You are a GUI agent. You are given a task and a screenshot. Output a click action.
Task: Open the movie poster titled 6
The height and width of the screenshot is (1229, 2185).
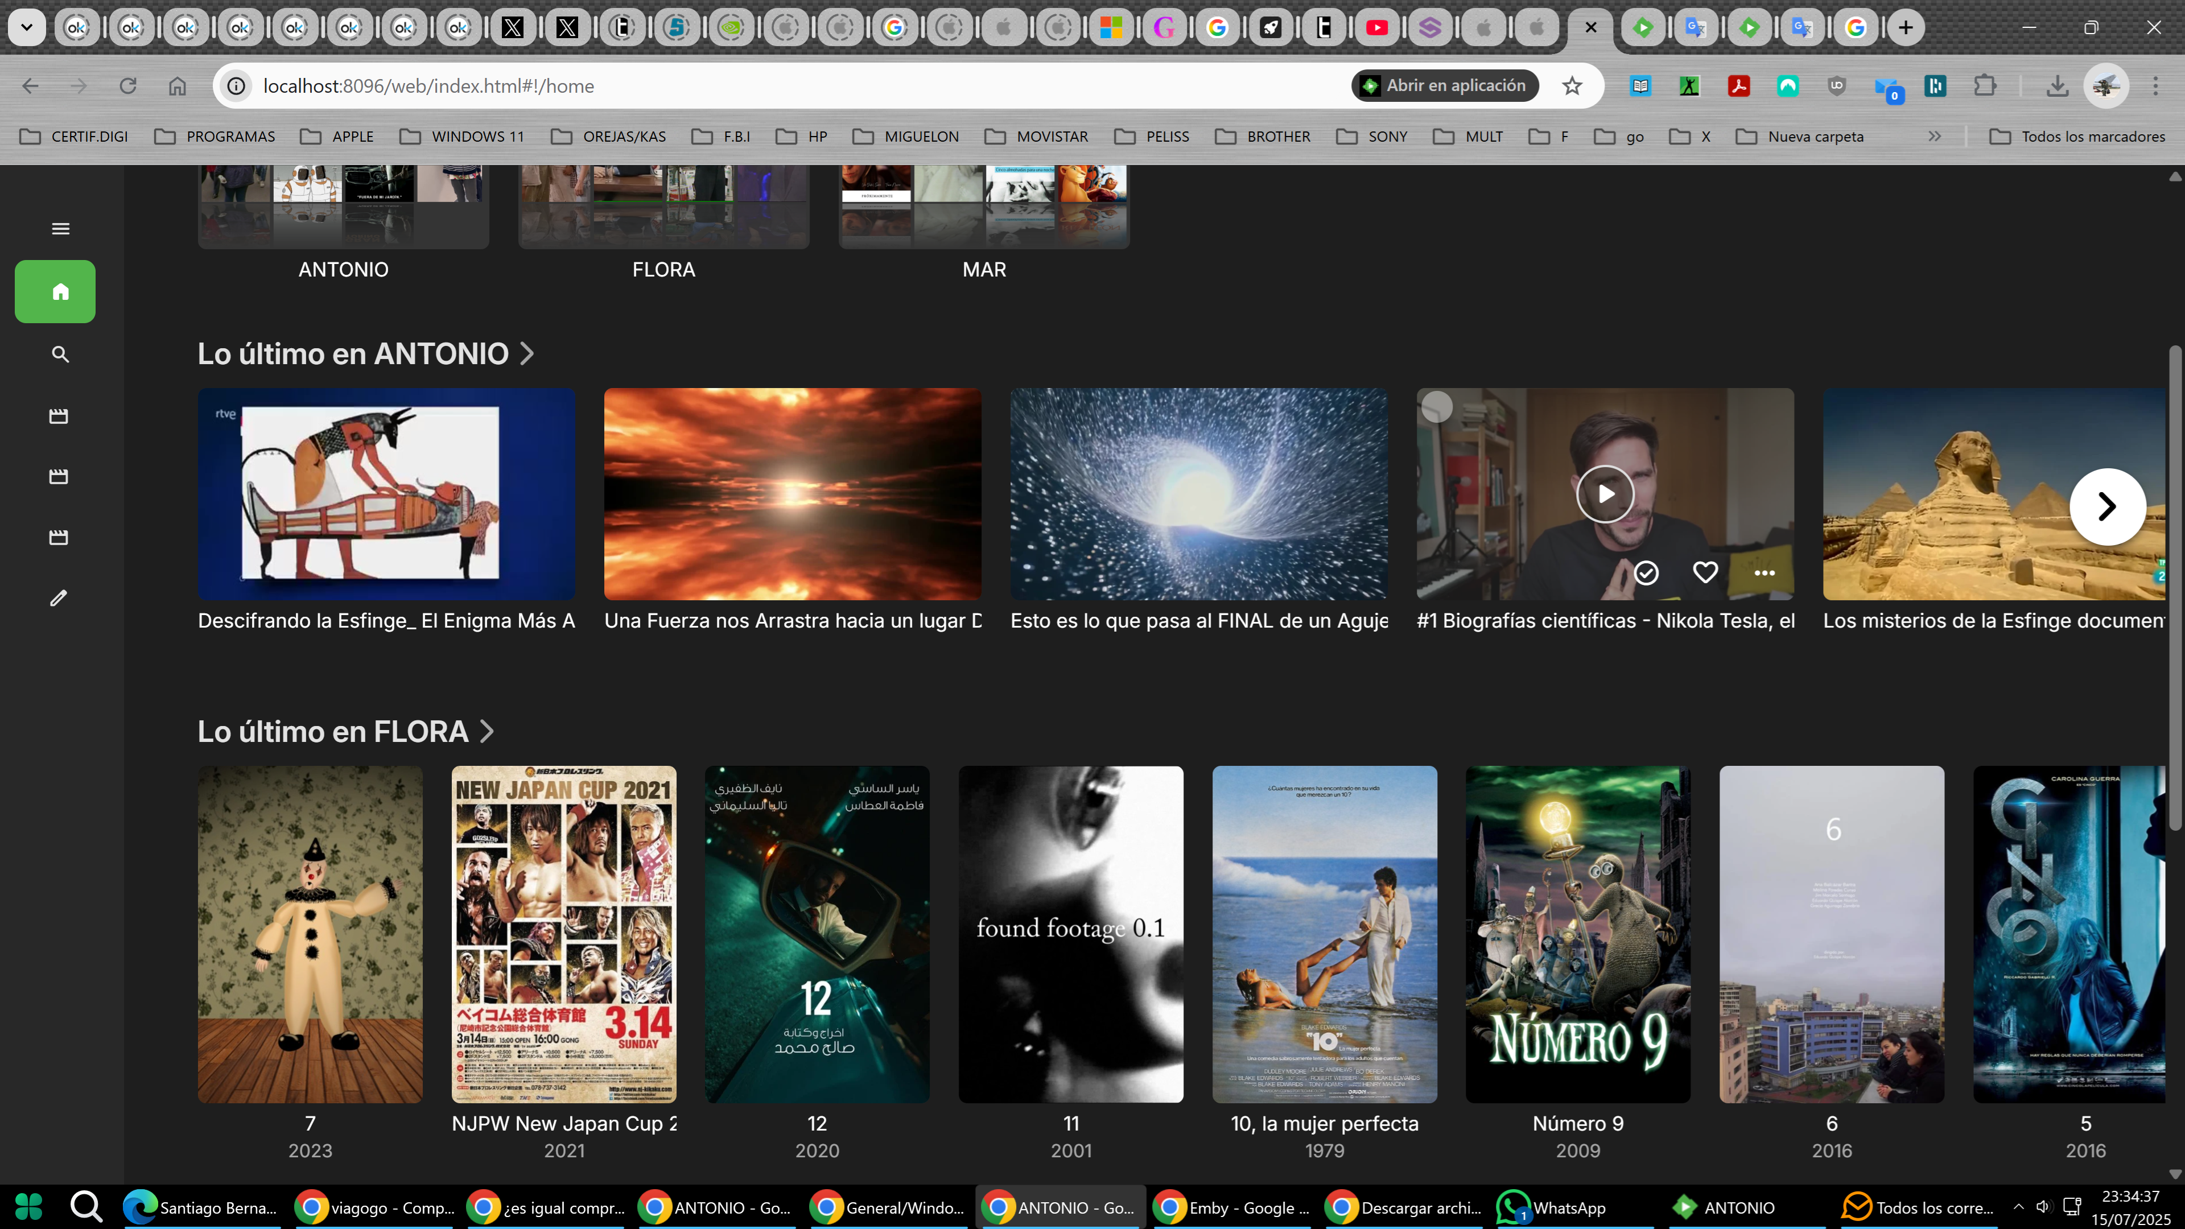click(x=1831, y=934)
